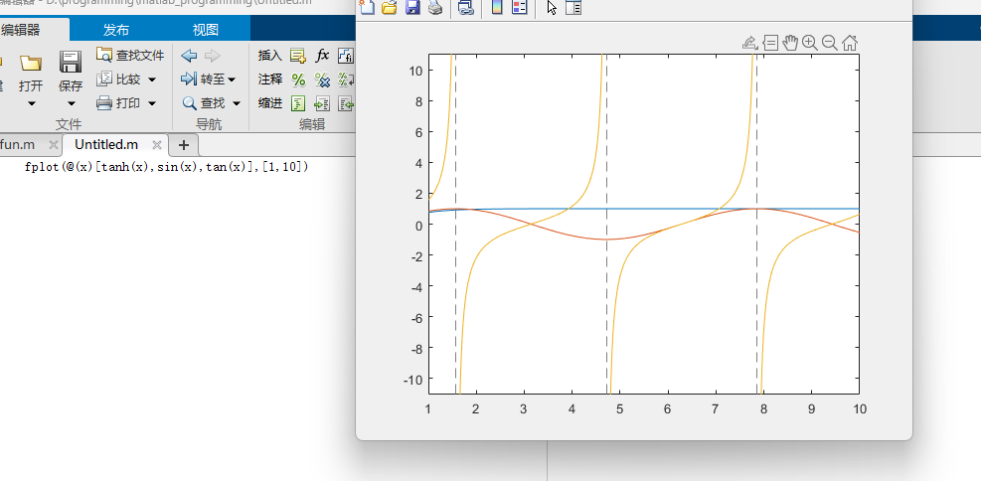Close the Untitled.m tab
Viewport: 981px width, 481px height.
157,145
